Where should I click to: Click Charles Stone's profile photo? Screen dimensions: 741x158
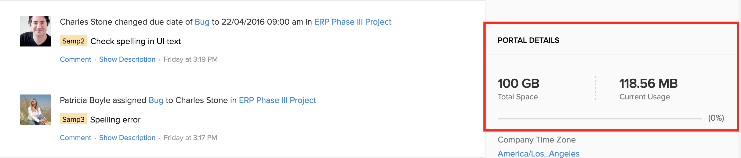(x=35, y=31)
